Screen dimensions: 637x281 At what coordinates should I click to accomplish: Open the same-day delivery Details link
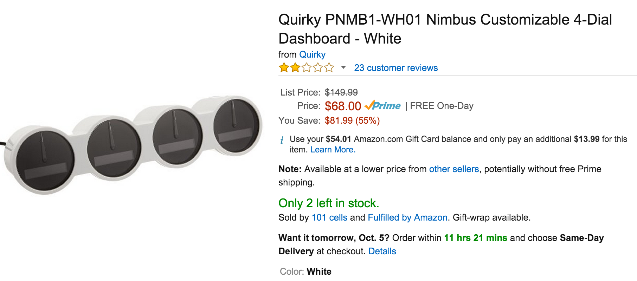382,251
